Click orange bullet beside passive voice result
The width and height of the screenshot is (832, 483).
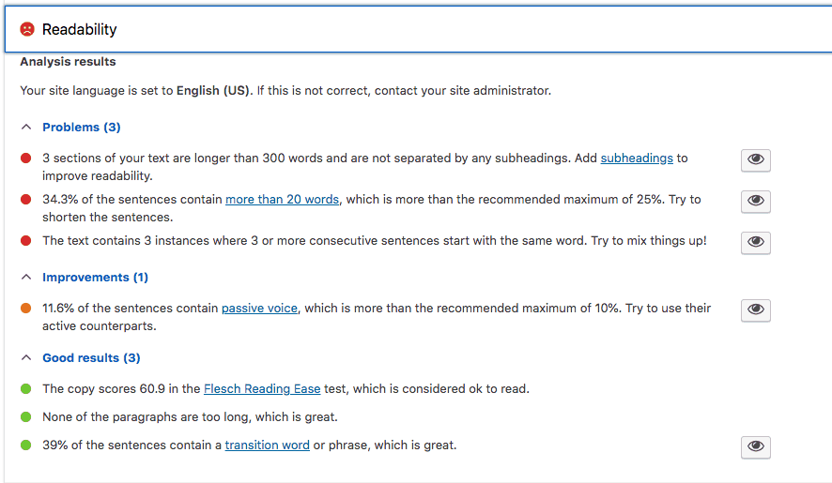coord(26,309)
